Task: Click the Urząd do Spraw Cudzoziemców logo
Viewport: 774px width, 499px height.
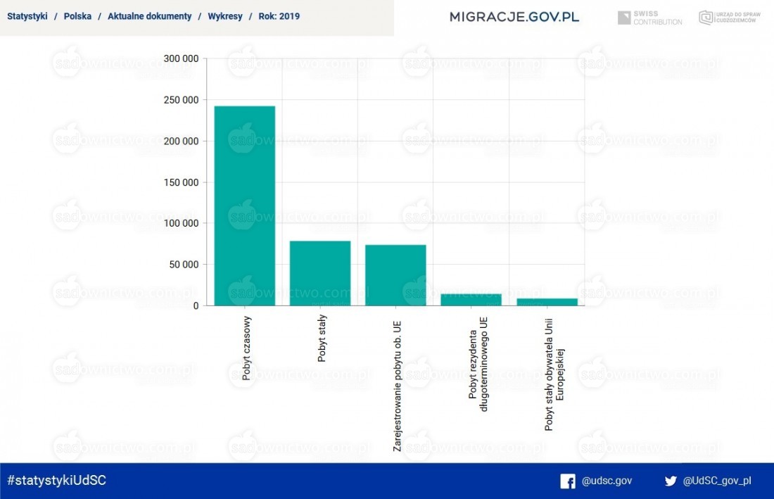Action: click(x=730, y=18)
